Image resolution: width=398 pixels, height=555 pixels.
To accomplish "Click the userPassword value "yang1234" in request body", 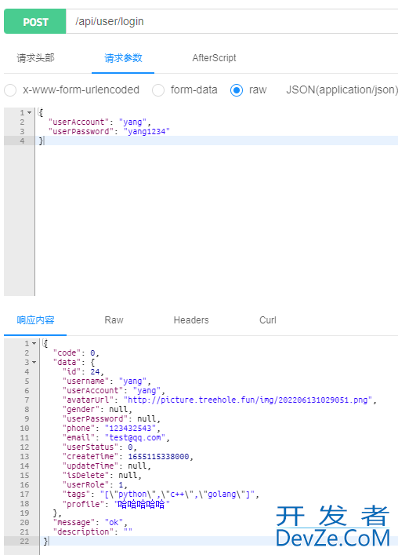I will pos(147,132).
